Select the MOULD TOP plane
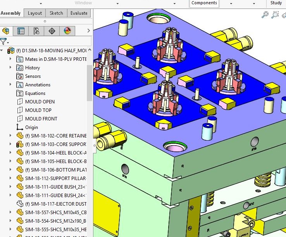This screenshot has height=237, width=286. pos(38,110)
